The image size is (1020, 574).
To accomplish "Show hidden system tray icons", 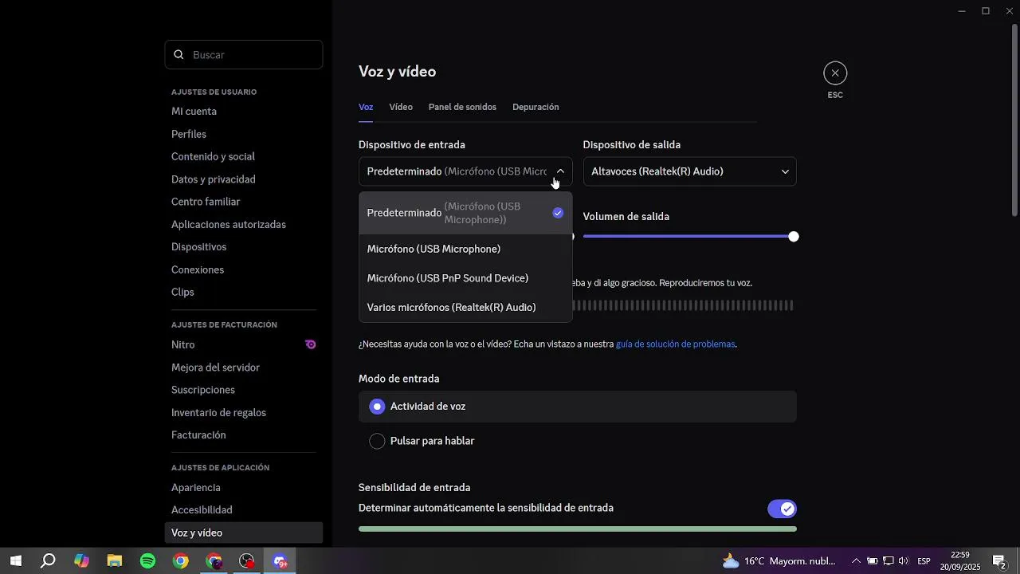I will (x=856, y=561).
